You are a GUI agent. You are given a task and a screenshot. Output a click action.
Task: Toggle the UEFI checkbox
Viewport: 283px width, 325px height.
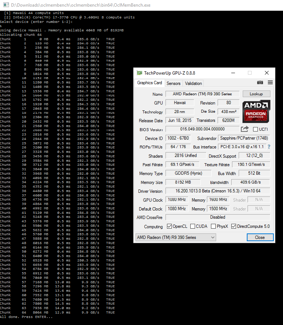[255, 129]
